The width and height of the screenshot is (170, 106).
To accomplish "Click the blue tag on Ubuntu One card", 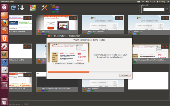I will point(43,90).
